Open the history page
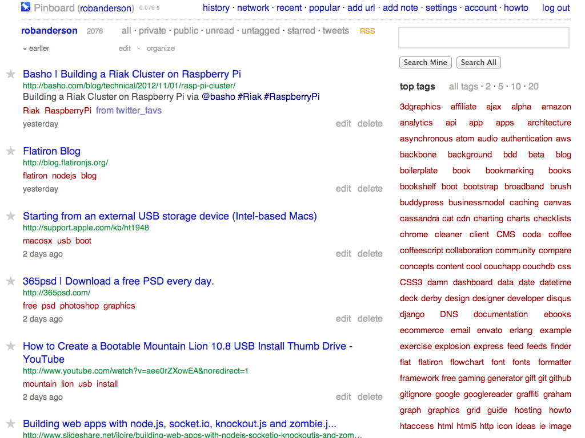 tap(216, 8)
